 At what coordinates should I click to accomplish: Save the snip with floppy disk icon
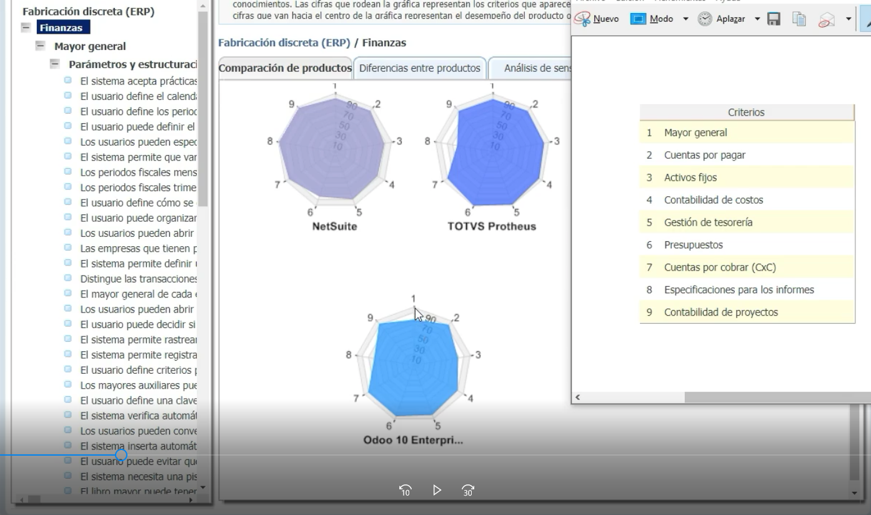pos(774,19)
